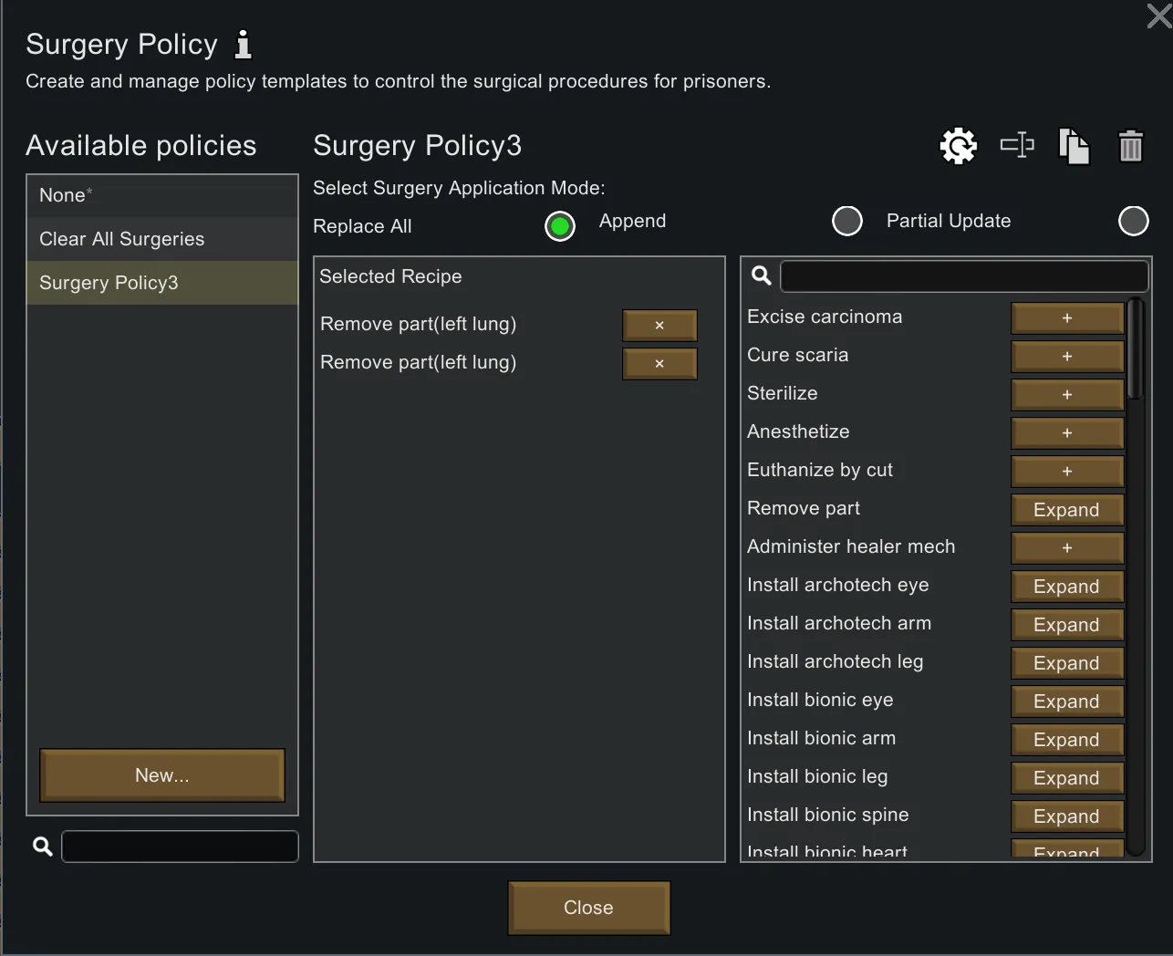Select Clear All Surgeries policy
Screen dimensions: 1173x956
pos(162,239)
